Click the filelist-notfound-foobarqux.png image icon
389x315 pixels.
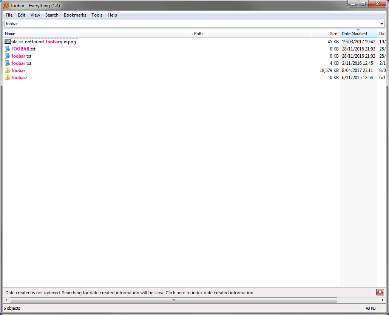click(x=7, y=41)
